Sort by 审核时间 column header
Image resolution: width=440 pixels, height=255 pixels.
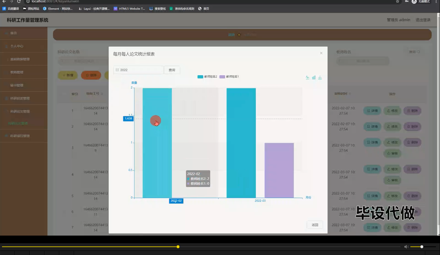342,94
